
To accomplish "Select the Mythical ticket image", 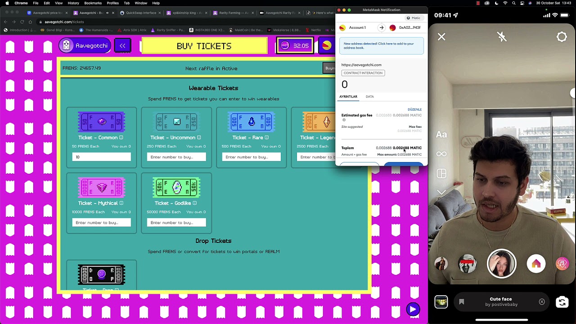I will pyautogui.click(x=101, y=187).
